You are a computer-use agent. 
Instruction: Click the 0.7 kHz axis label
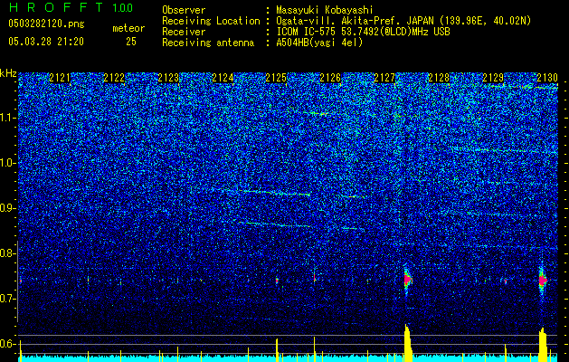pos(8,299)
